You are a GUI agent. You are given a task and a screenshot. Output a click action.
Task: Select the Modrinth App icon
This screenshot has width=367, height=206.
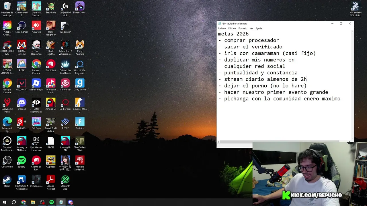65,183
